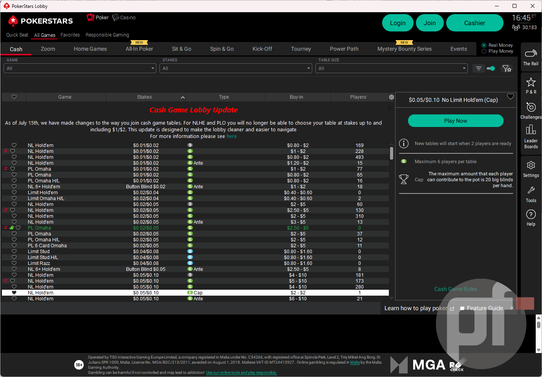Click the game list scrollbar thumb
Screen dimensions: 542x377
click(x=391, y=153)
